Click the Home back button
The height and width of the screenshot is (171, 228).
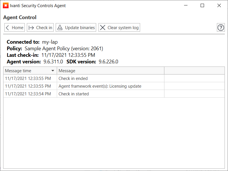(x=15, y=27)
